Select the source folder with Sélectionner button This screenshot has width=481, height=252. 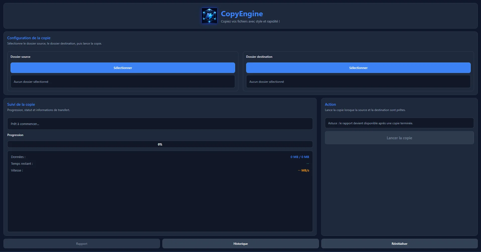click(123, 68)
